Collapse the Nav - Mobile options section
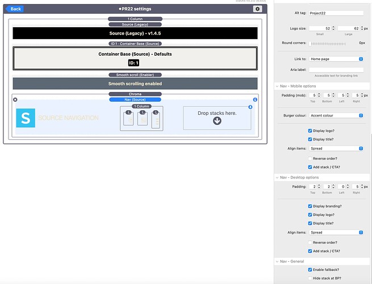The height and width of the screenshot is (284, 372). (277, 86)
